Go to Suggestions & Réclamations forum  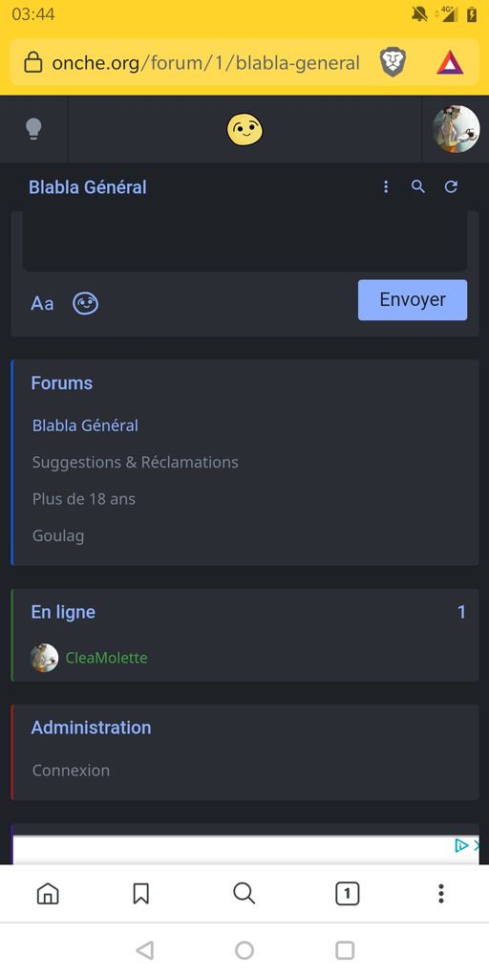coord(136,463)
